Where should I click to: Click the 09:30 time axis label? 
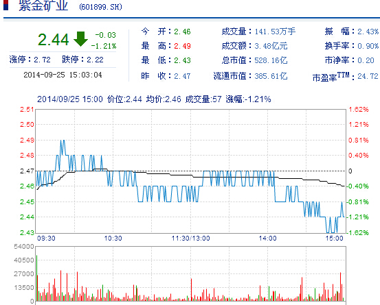coord(46,239)
